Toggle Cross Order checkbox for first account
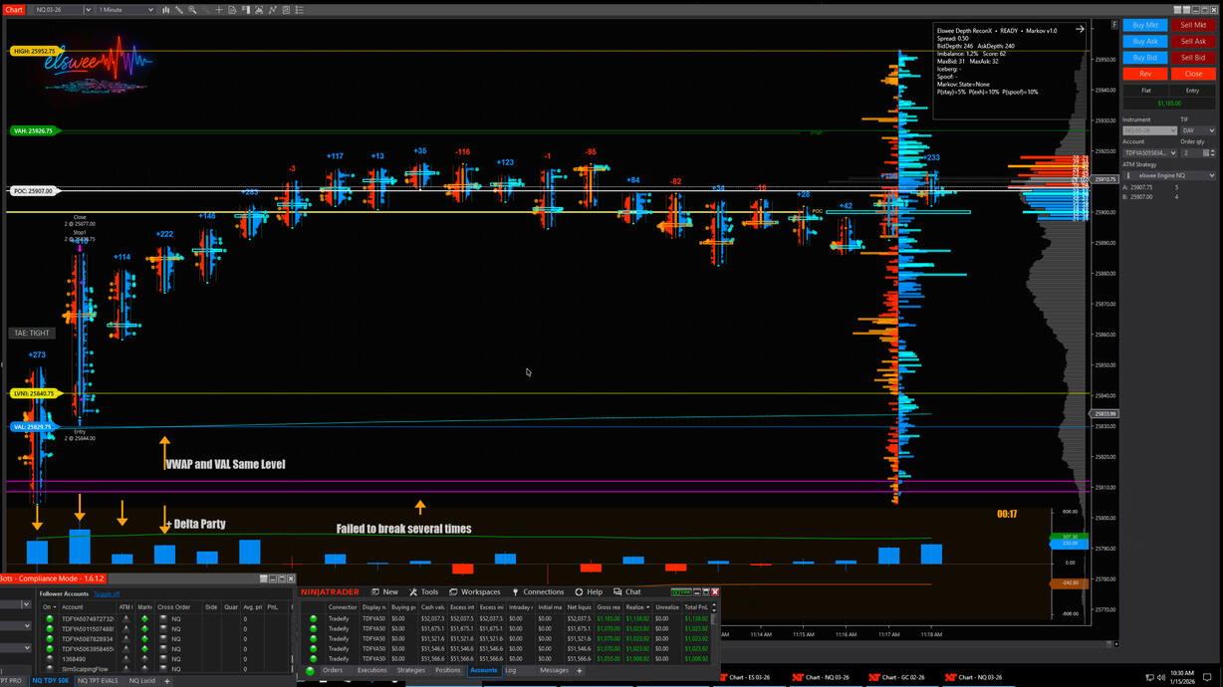Screen dimensions: 1223x687 click(163, 619)
